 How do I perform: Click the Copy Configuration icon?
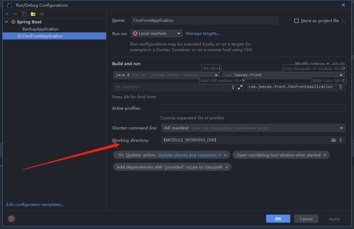pyautogui.click(x=24, y=14)
